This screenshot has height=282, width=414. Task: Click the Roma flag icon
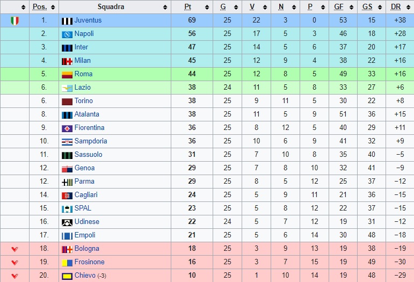pos(67,75)
